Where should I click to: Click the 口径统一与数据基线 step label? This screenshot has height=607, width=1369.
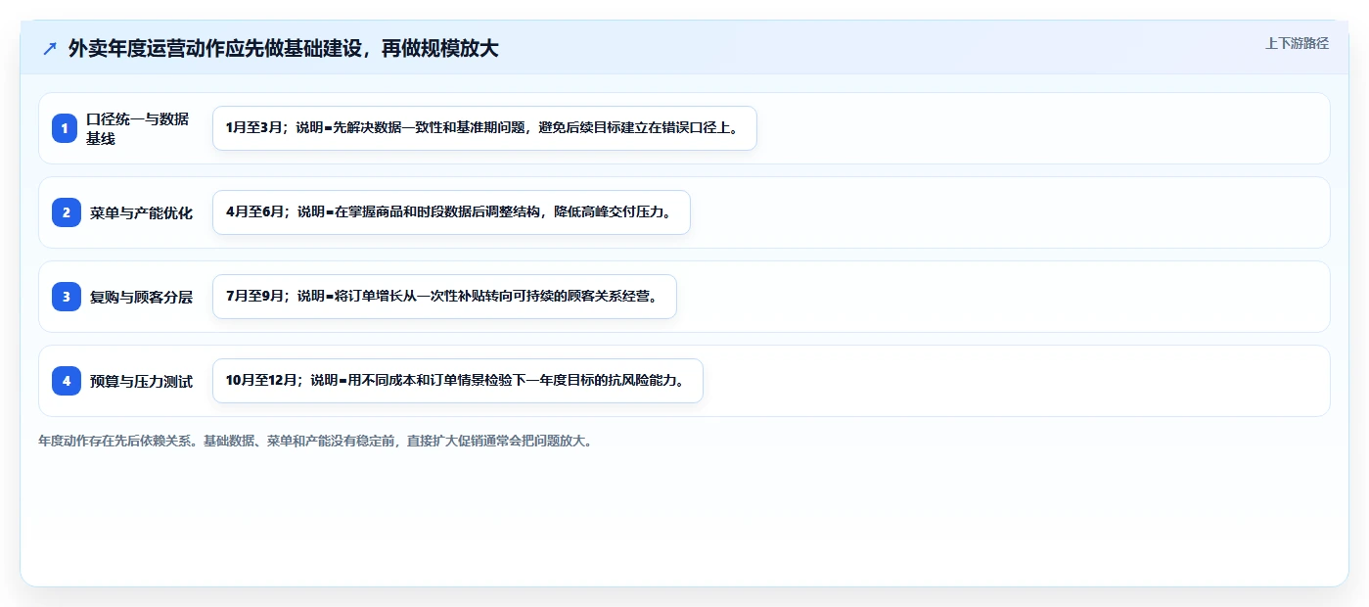click(x=137, y=128)
